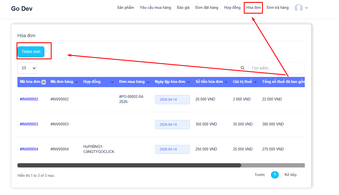Click the Thêm mới button
The image size is (339, 195).
31,52
